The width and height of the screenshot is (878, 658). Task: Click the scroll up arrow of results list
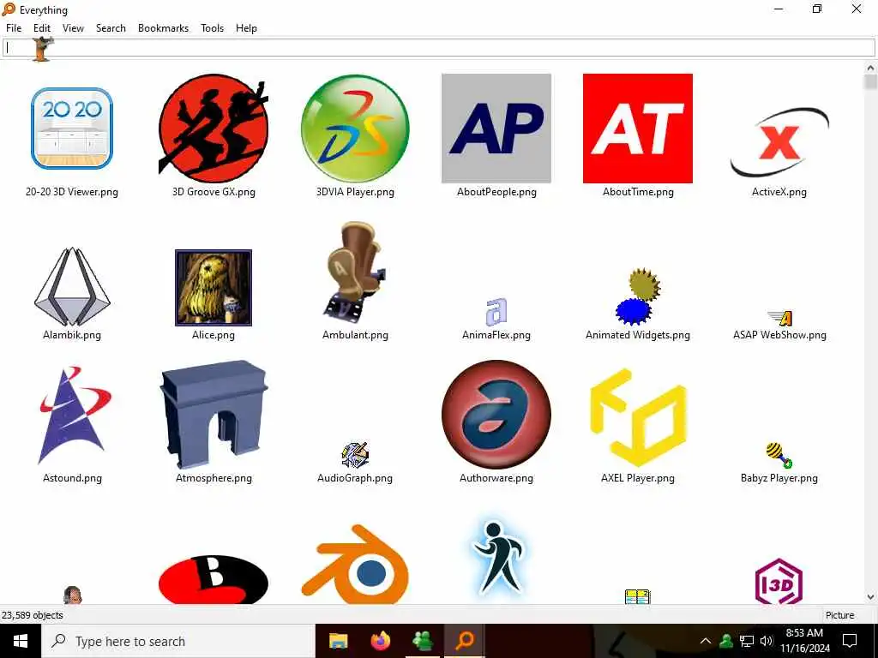coord(870,68)
